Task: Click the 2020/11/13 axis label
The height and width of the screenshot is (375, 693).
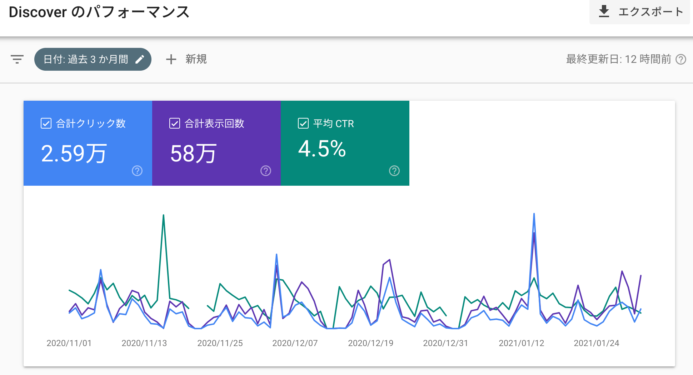Action: (x=144, y=343)
